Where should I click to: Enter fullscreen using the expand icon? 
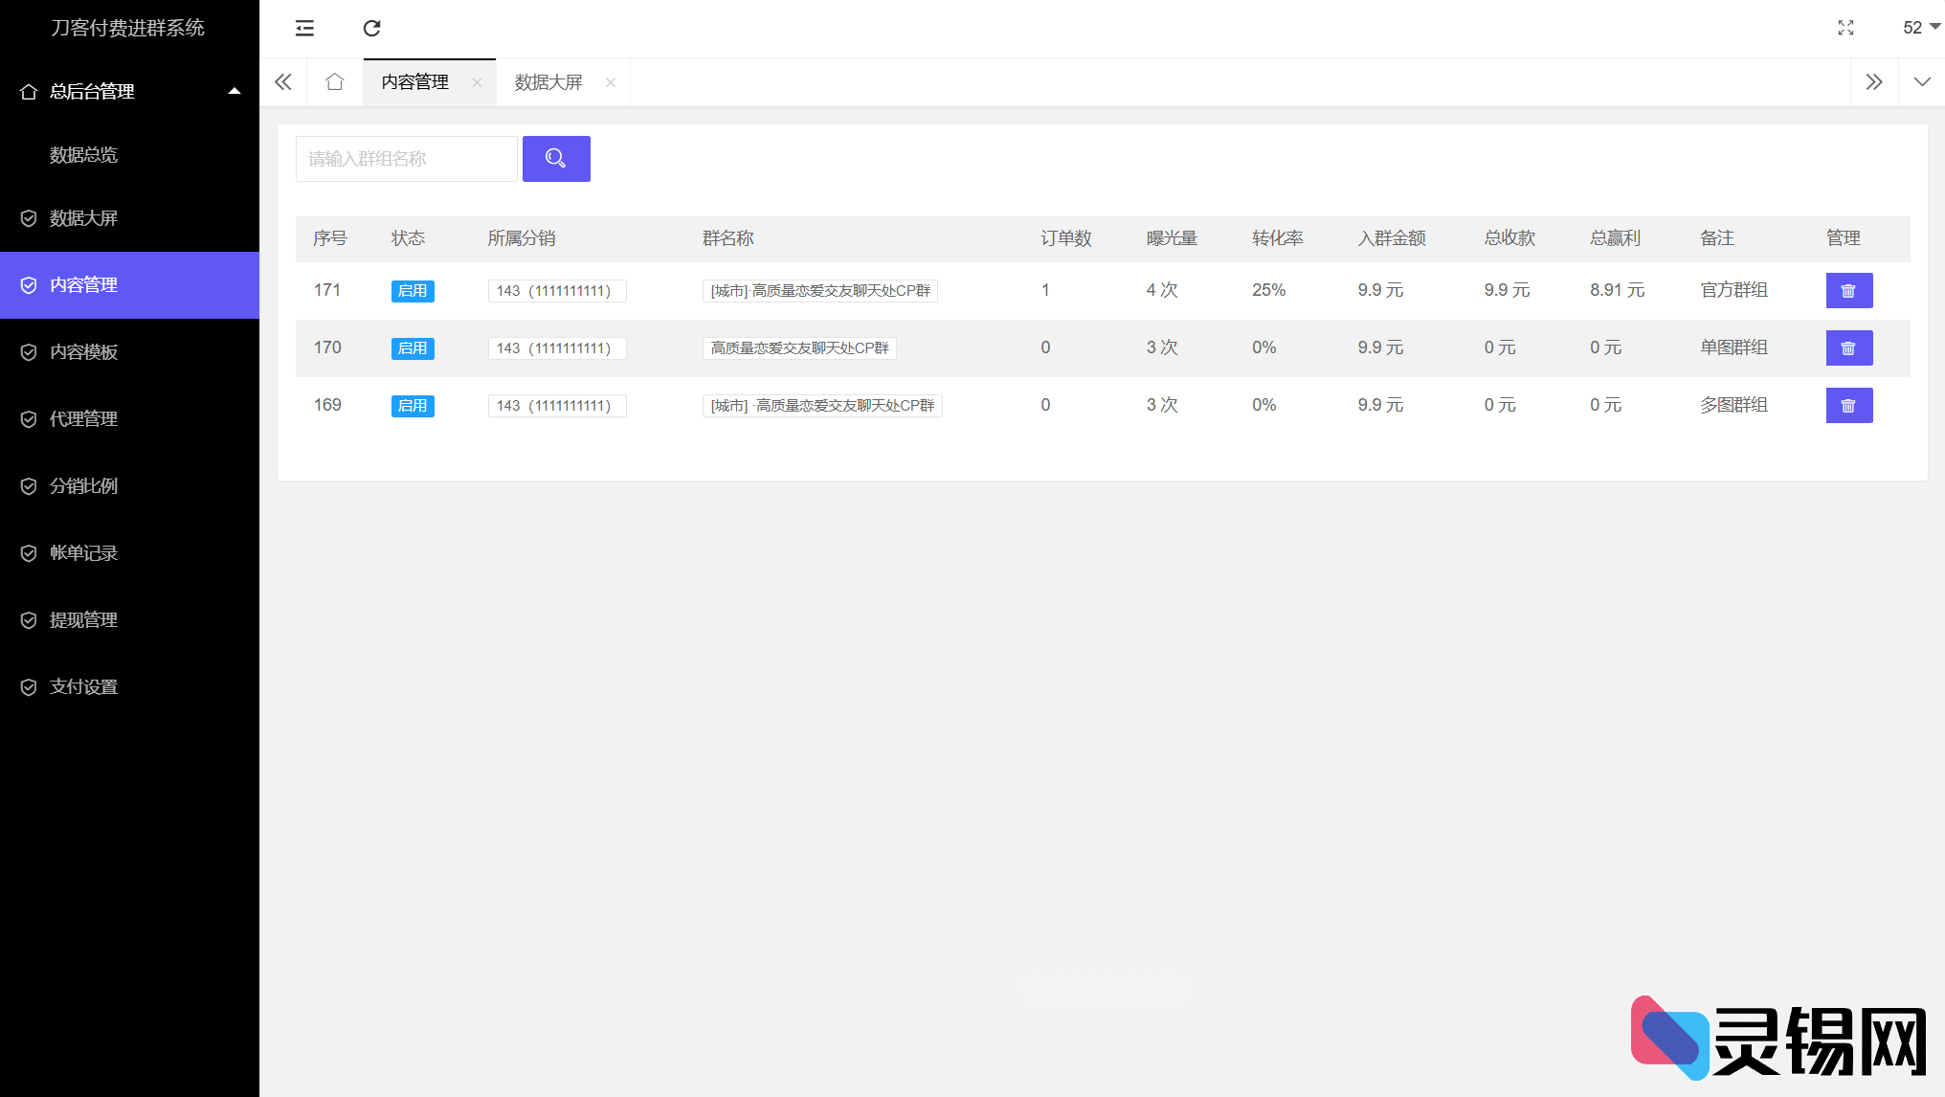point(1845,28)
